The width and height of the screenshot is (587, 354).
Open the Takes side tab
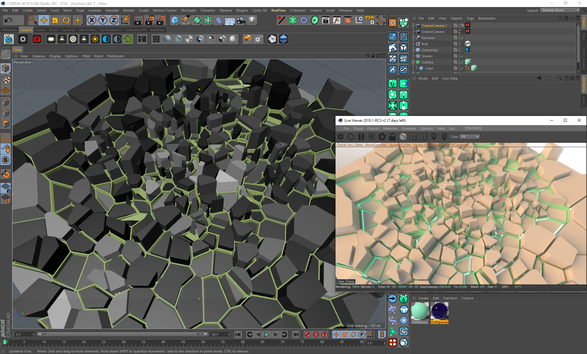coord(584,37)
